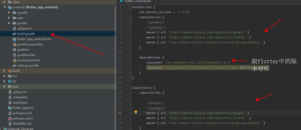Image resolution: width=301 pixels, height=130 pixels.
Task: Click the gradlew.bat file icon
Action: (x=14, y=55)
